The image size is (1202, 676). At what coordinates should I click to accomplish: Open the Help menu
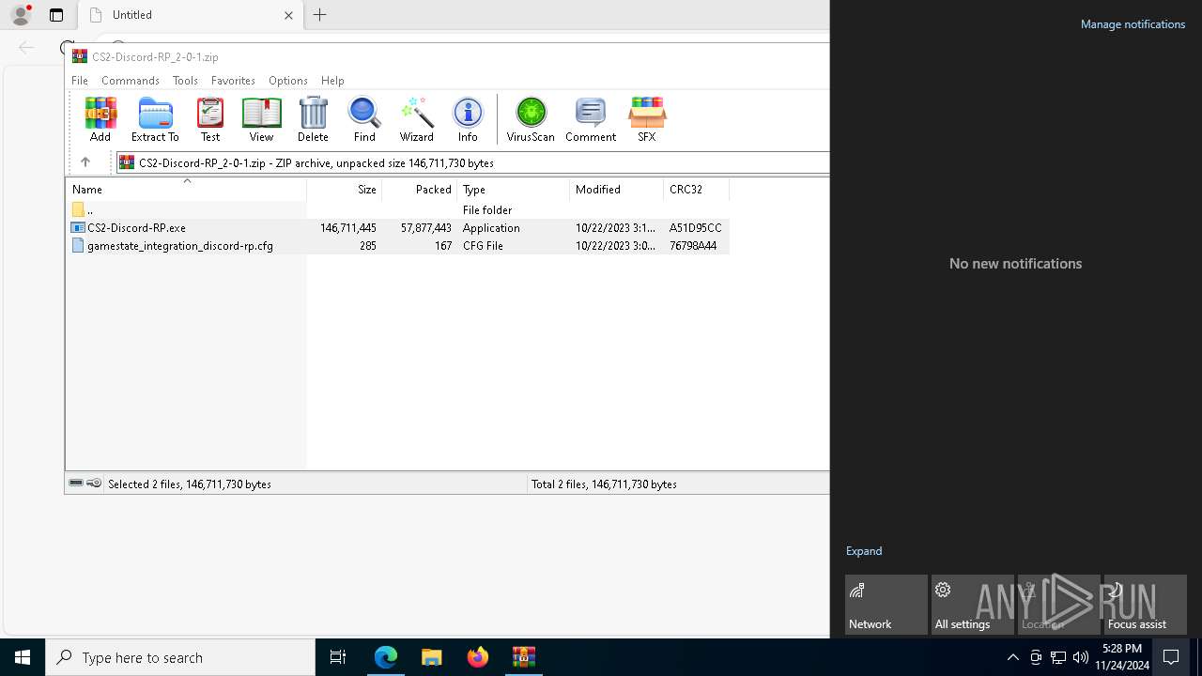tap(332, 81)
